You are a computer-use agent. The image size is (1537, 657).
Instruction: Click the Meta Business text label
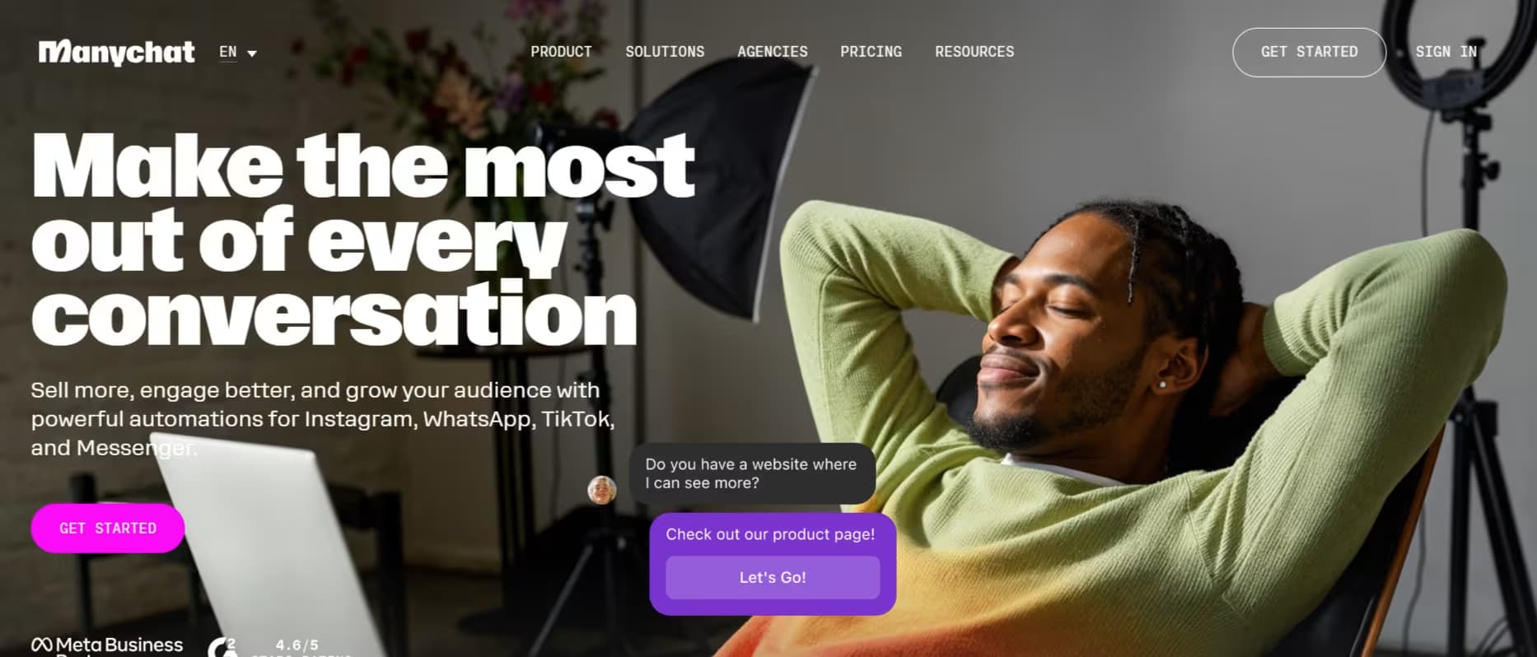point(119,645)
